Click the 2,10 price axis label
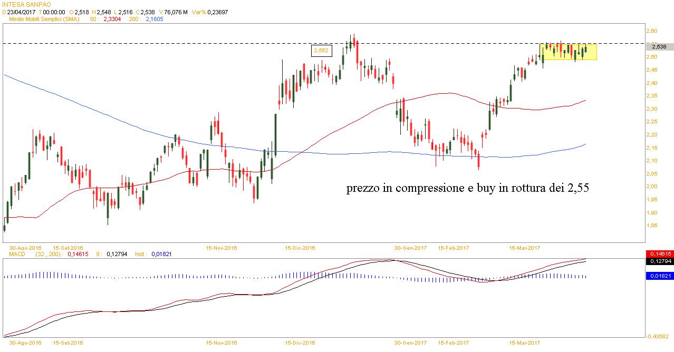This screenshot has height=352, width=674. 653,160
